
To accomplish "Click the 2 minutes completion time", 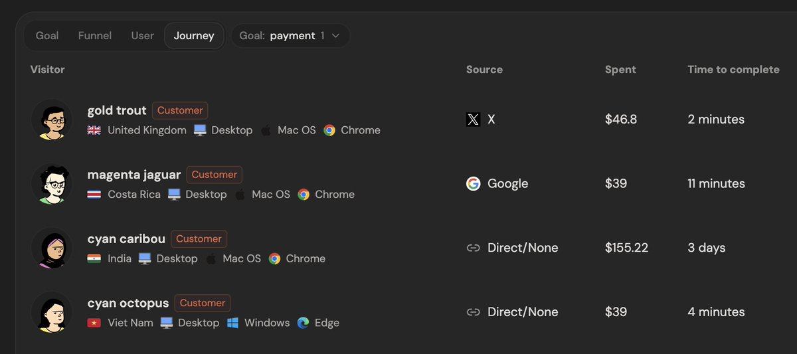I will point(716,120).
